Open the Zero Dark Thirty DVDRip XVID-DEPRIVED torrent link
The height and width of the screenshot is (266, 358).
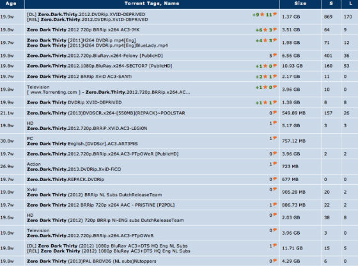point(74,102)
